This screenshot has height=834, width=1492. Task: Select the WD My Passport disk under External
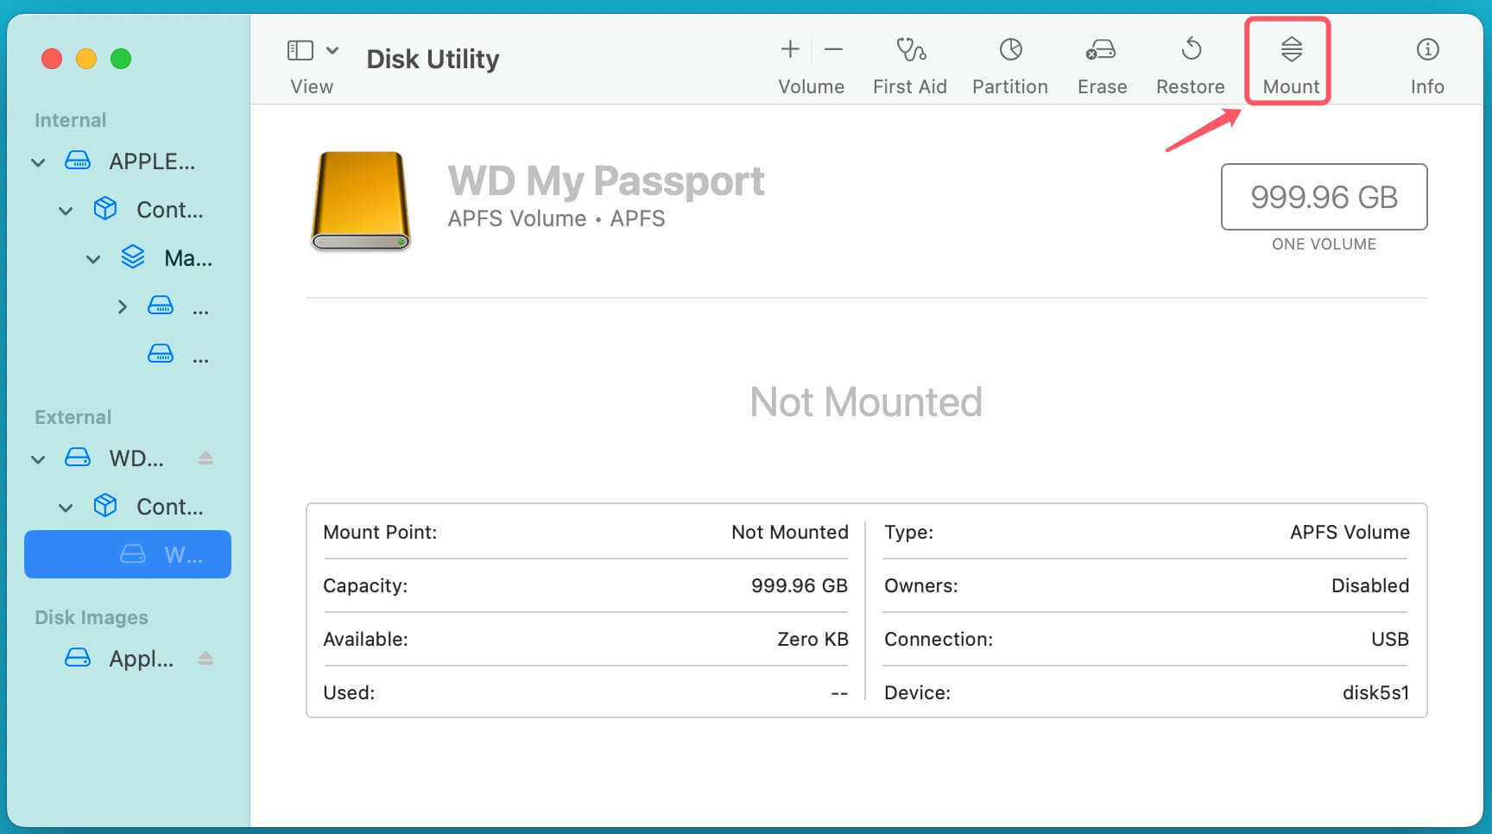point(136,458)
